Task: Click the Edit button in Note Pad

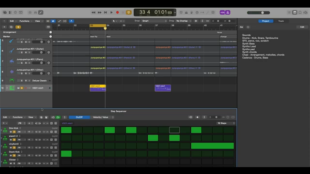Action: click(x=302, y=27)
